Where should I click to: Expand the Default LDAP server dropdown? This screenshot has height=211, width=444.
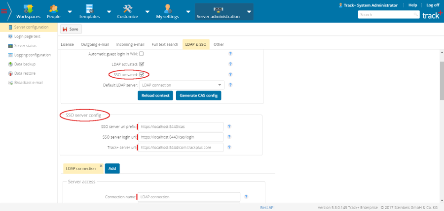click(x=219, y=85)
